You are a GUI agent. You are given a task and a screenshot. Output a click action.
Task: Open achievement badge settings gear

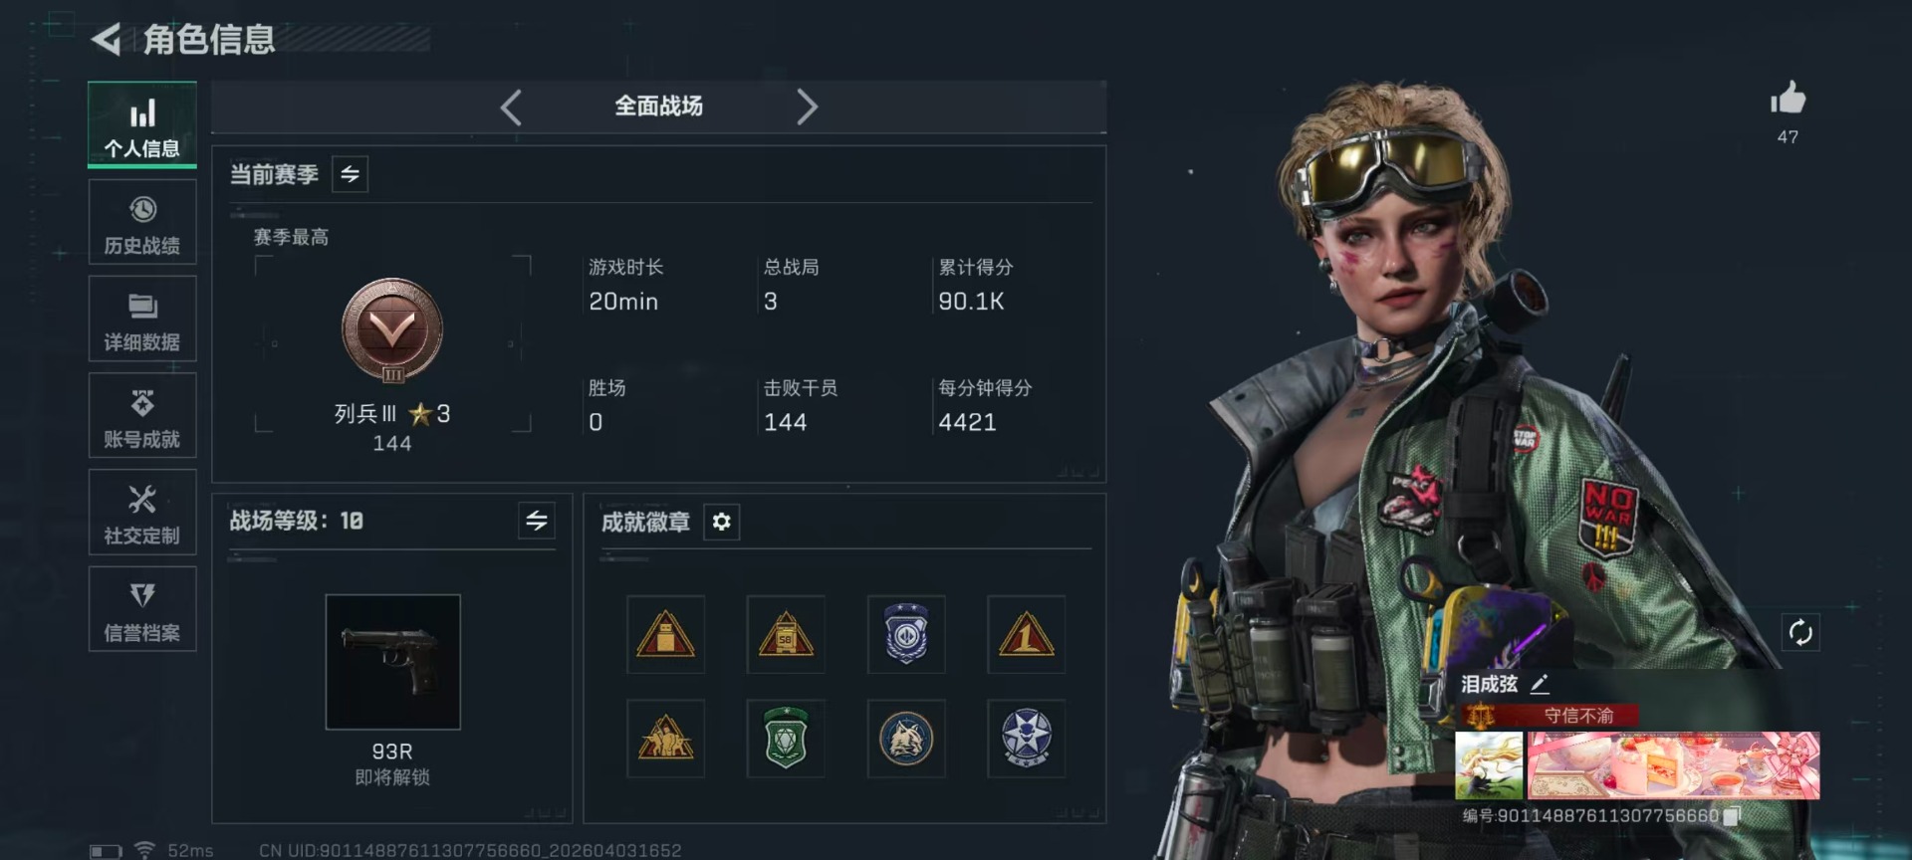(x=722, y=522)
